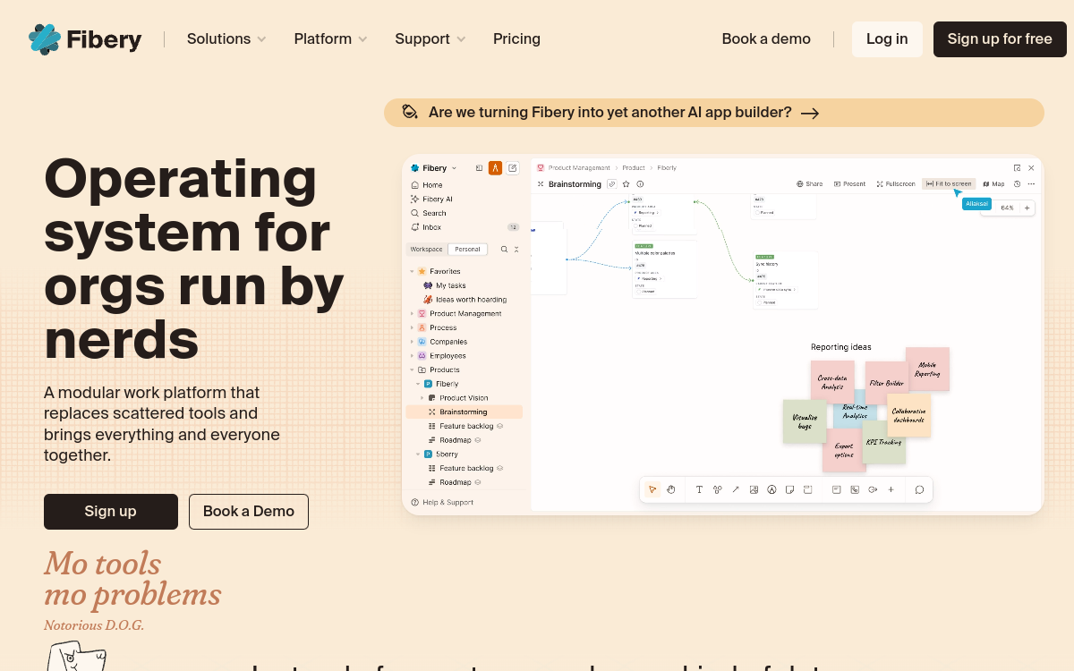Image resolution: width=1074 pixels, height=671 pixels.
Task: Click Book a demo in navigation bar
Action: click(766, 39)
